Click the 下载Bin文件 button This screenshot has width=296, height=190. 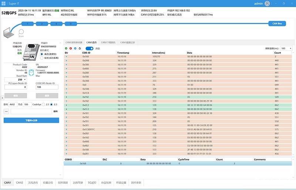31,121
